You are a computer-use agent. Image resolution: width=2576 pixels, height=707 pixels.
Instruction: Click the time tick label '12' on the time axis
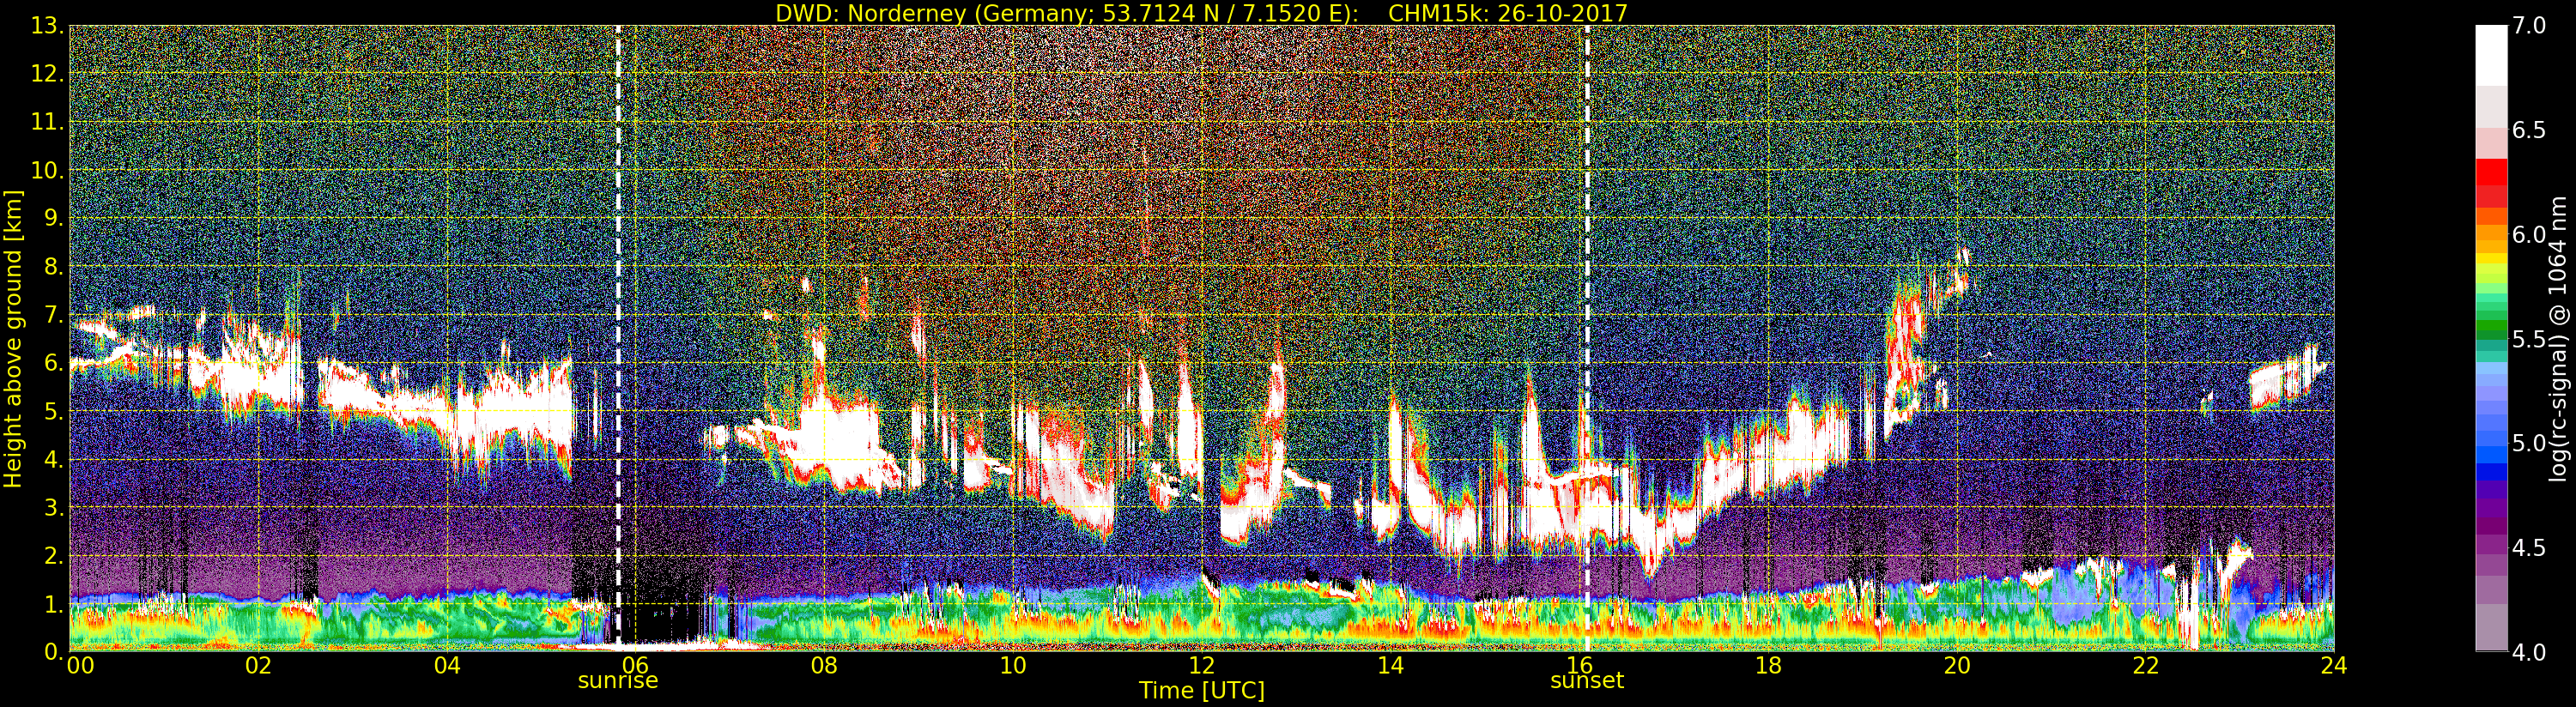tap(1201, 666)
